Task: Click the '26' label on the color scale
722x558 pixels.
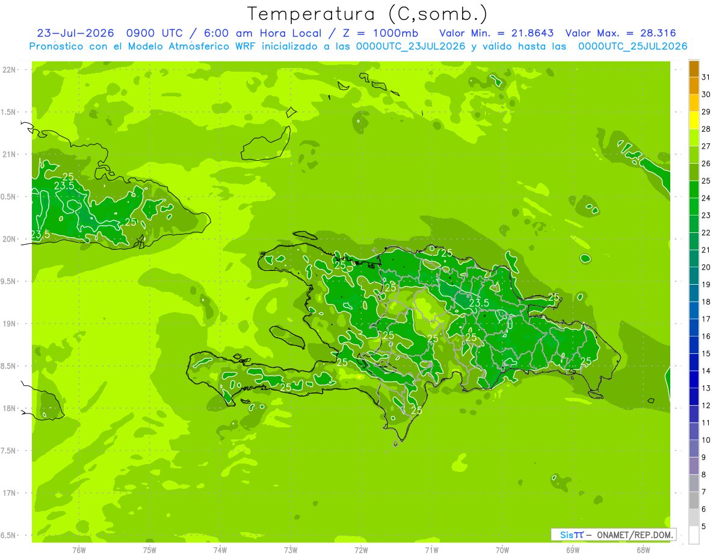Action: 706,164
